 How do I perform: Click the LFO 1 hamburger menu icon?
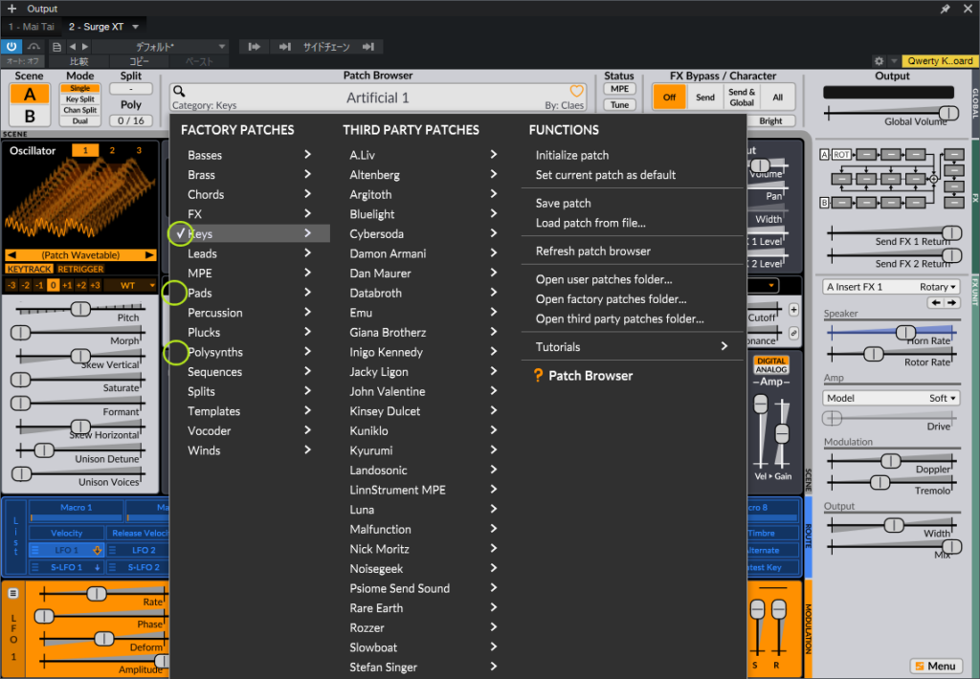pyautogui.click(x=13, y=593)
